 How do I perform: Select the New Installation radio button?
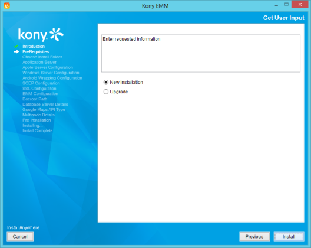pos(106,82)
